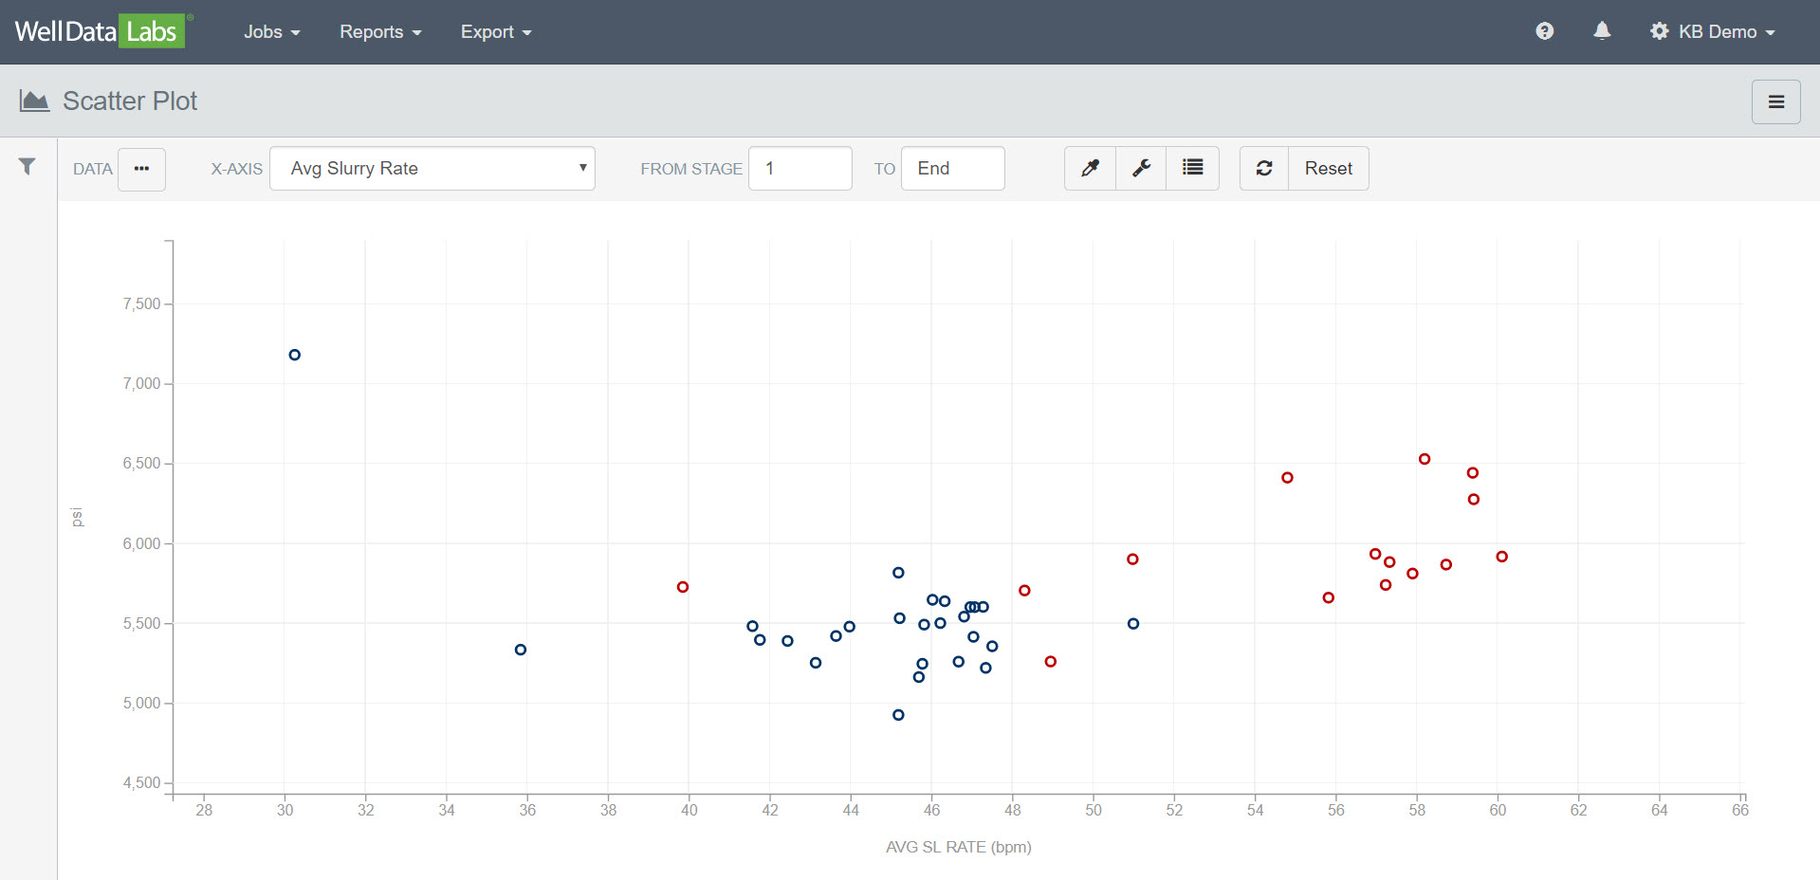Expand the Avg Slurry Rate X-axis dropdown
This screenshot has height=880, width=1820.
coord(432,169)
